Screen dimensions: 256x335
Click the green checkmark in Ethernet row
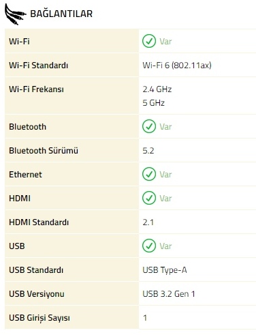pyautogui.click(x=149, y=174)
